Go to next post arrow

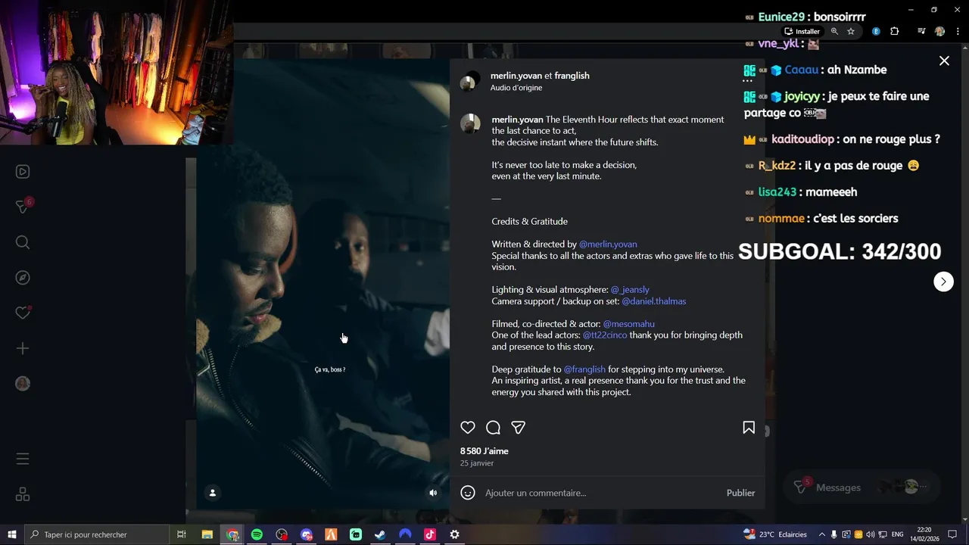943,282
